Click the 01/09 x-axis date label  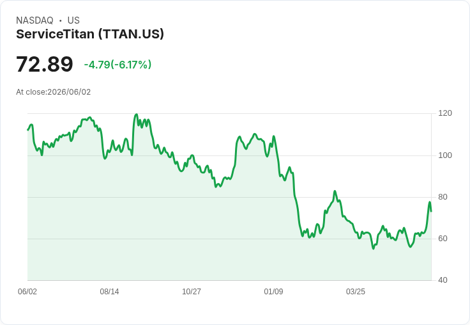tap(273, 291)
